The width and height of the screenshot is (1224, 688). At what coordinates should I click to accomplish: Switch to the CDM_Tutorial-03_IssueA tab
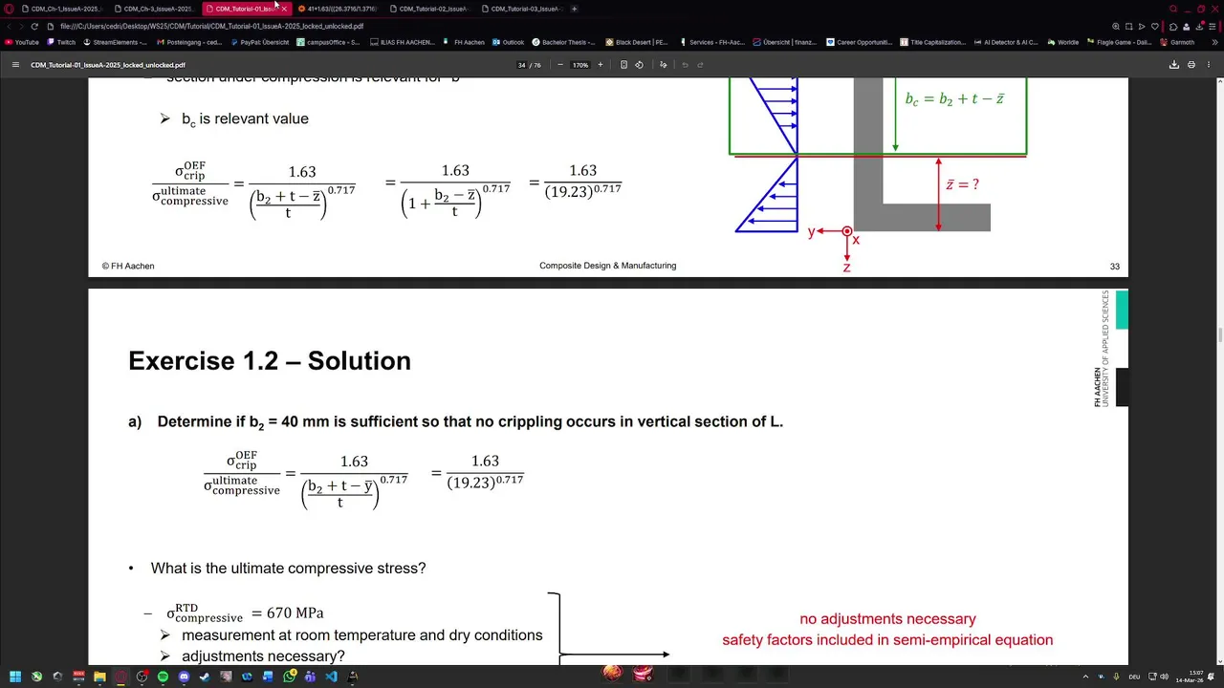point(521,9)
